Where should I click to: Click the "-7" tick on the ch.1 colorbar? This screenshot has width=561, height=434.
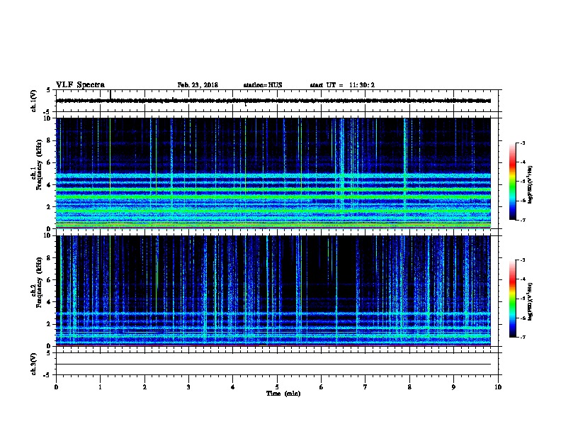click(523, 220)
